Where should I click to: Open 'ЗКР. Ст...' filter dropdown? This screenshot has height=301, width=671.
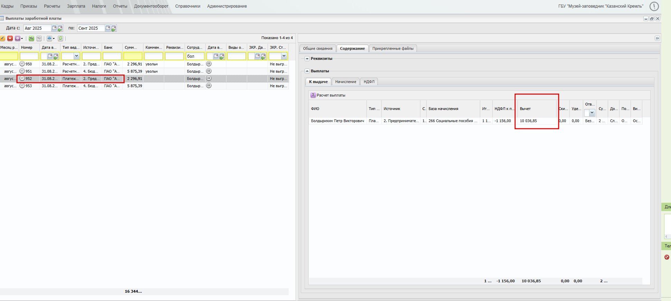click(284, 56)
